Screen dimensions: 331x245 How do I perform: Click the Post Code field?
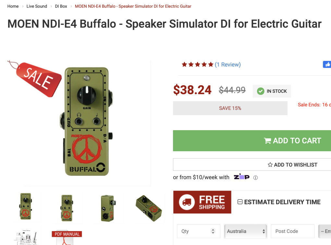292,231
